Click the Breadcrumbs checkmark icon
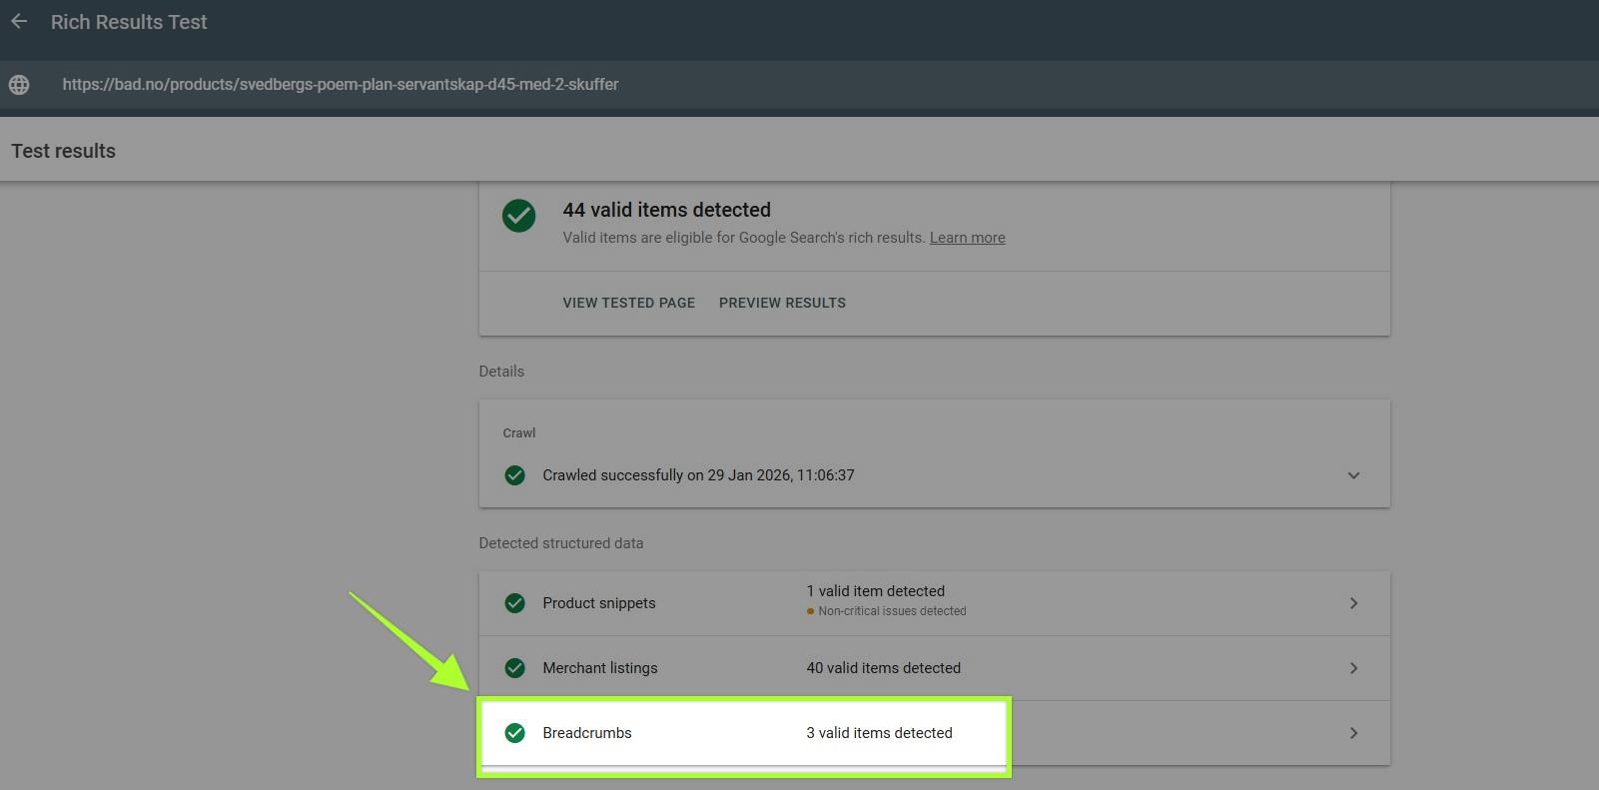Viewport: 1599px width, 790px height. click(x=514, y=733)
